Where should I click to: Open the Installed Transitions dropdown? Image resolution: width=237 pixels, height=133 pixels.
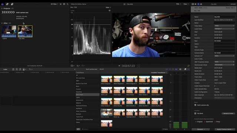(x=159, y=73)
